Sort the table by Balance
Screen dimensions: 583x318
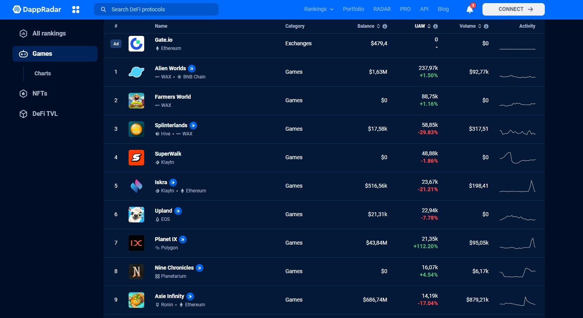(369, 26)
